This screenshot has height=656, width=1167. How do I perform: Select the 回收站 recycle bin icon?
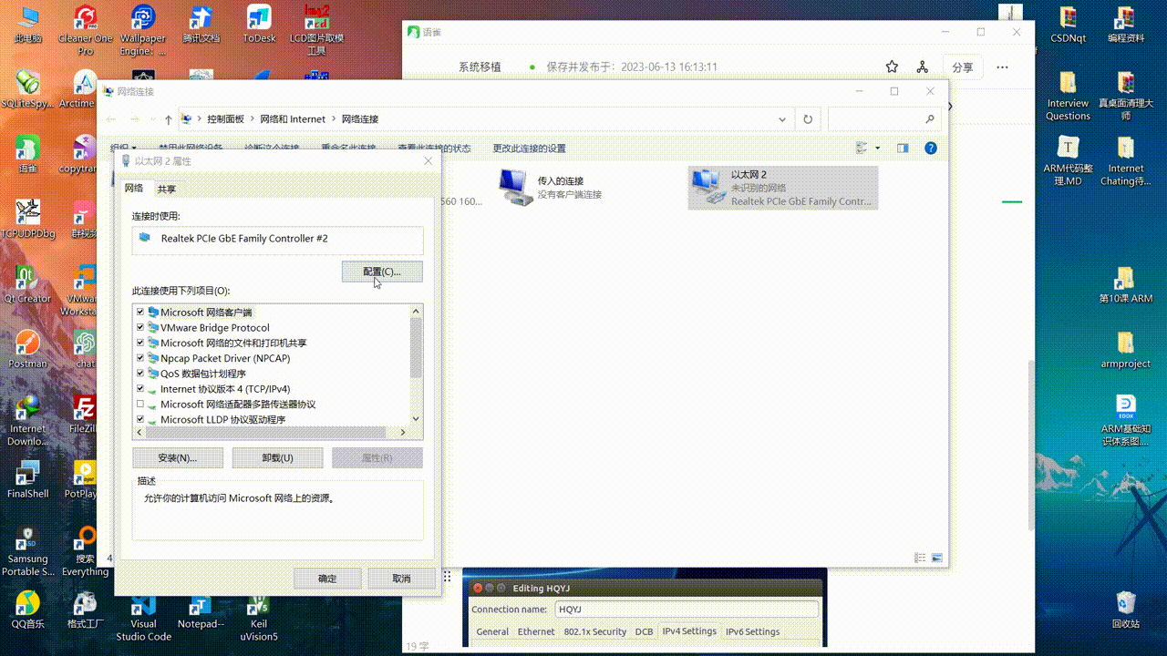tap(1126, 610)
